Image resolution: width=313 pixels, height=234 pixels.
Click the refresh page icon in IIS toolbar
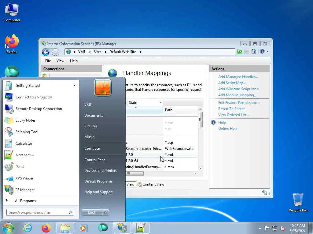[x=240, y=51]
